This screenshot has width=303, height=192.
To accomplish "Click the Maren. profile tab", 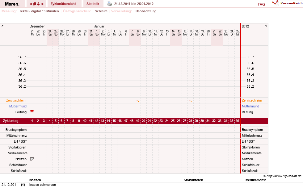I will pyautogui.click(x=12, y=4).
